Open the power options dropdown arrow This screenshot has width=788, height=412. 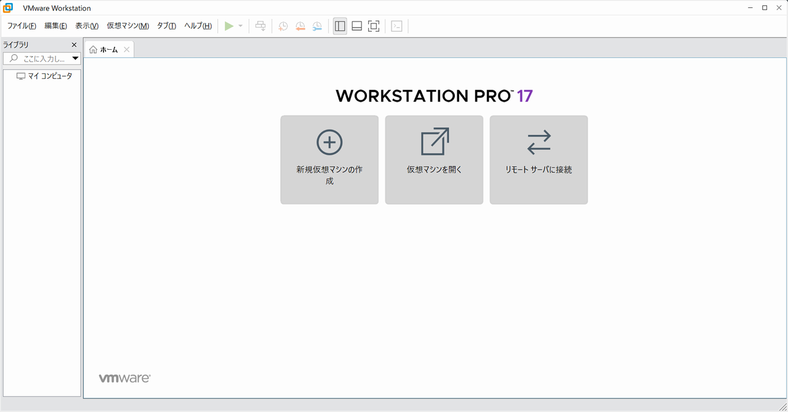tap(241, 26)
